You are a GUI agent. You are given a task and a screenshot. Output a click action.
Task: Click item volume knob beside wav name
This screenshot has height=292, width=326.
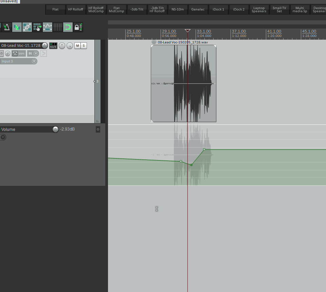point(154,42)
